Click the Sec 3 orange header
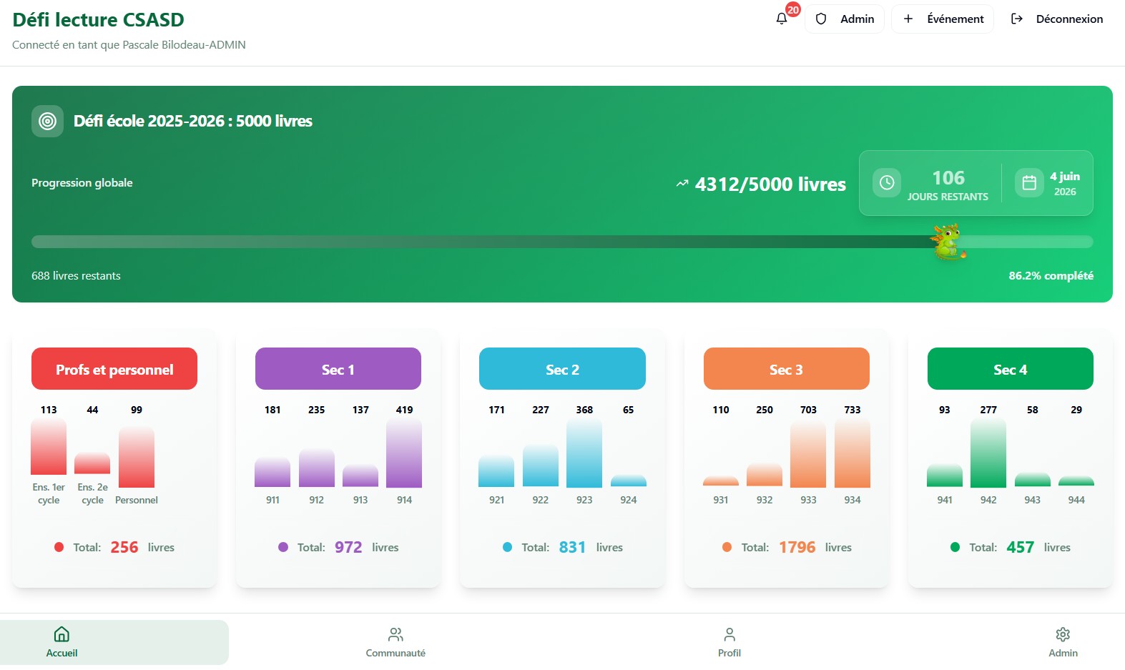Image resolution: width=1125 pixels, height=670 pixels. [786, 369]
